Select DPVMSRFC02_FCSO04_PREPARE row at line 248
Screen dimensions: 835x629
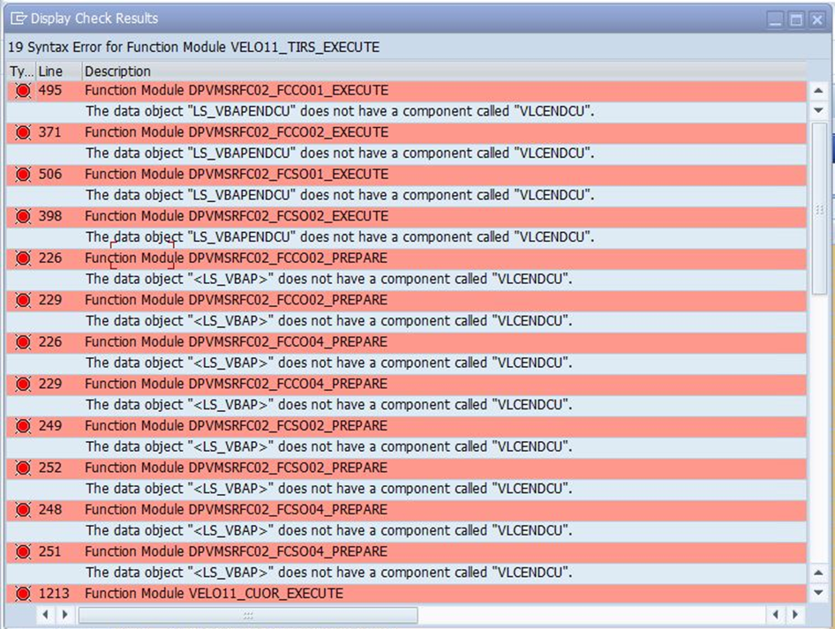click(x=406, y=510)
